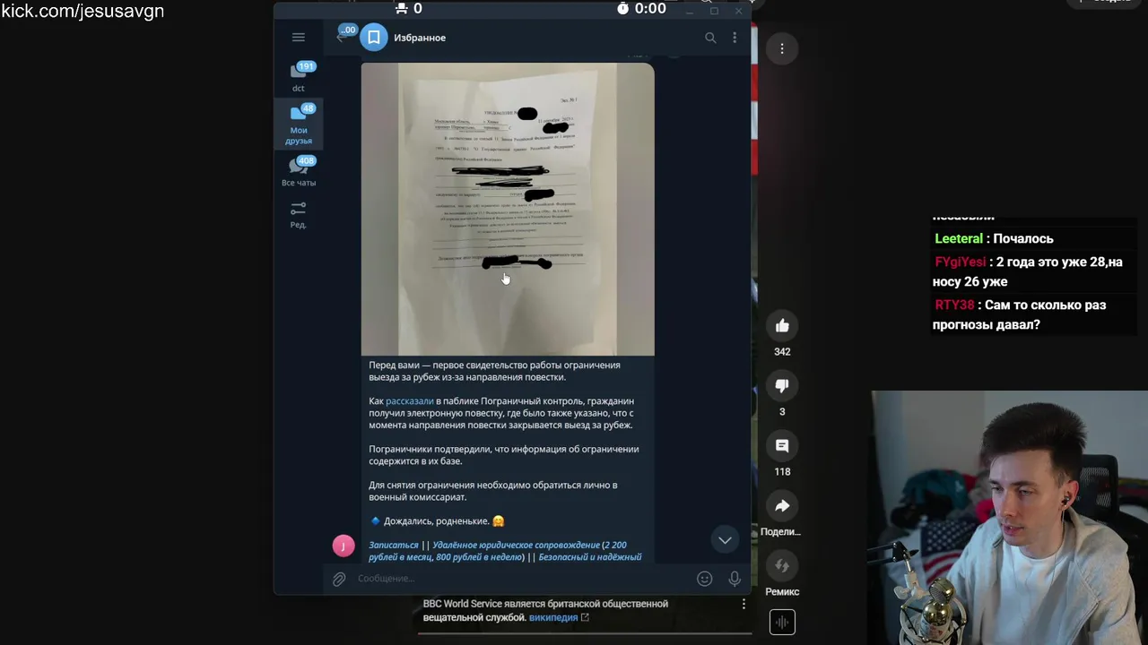Open the audio waveform icon

(x=782, y=623)
